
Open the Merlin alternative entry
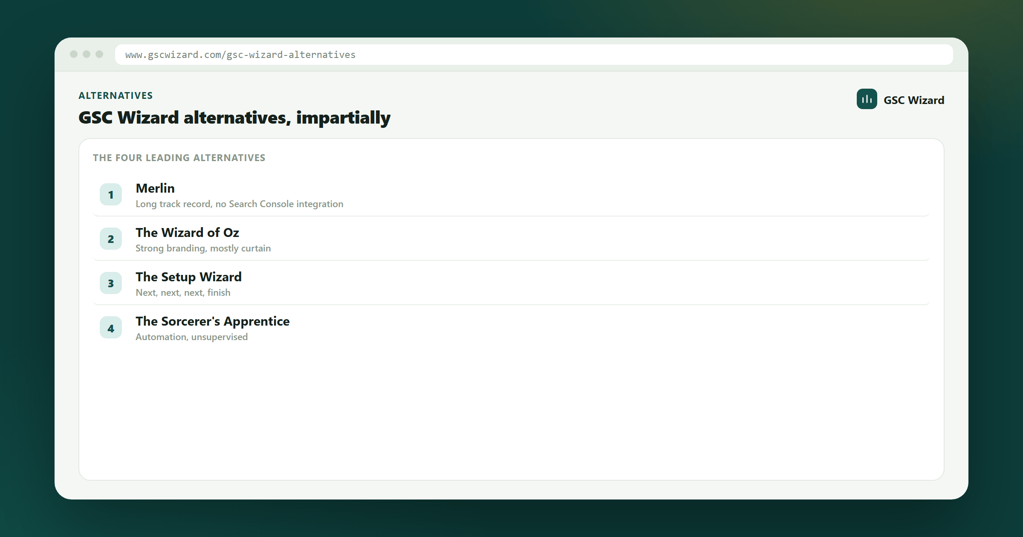(511, 195)
